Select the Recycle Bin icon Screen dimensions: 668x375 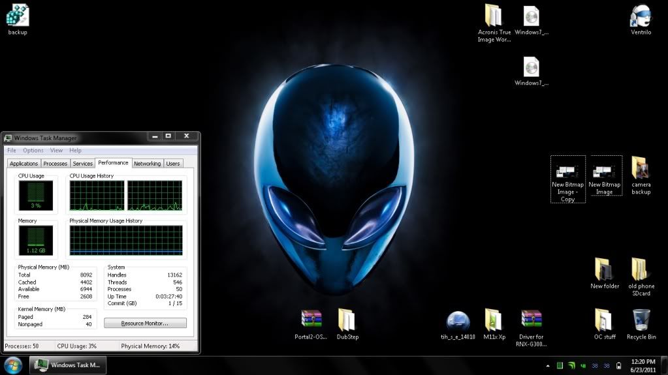tap(641, 320)
